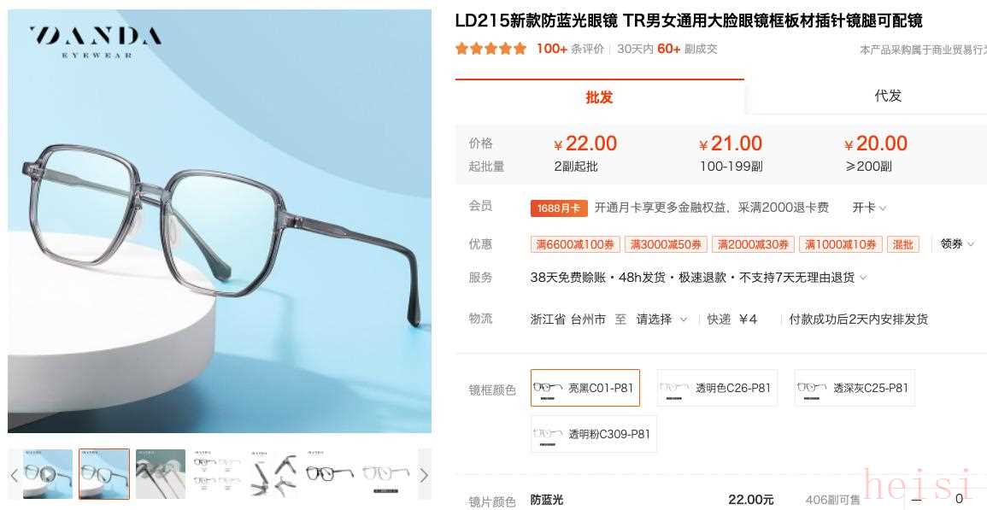
Task: Click previous thumbnails arrow in gallery
Action: click(x=15, y=474)
